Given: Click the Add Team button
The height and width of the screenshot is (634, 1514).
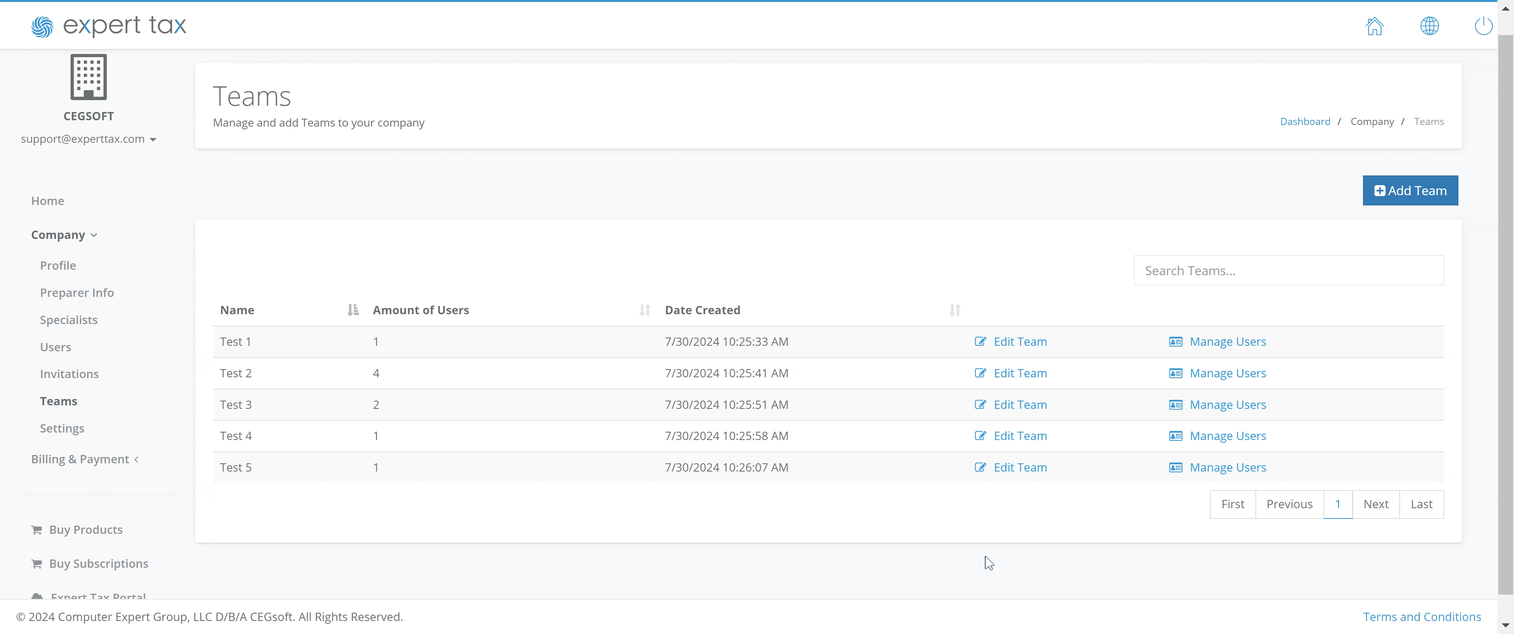Looking at the screenshot, I should [x=1410, y=190].
